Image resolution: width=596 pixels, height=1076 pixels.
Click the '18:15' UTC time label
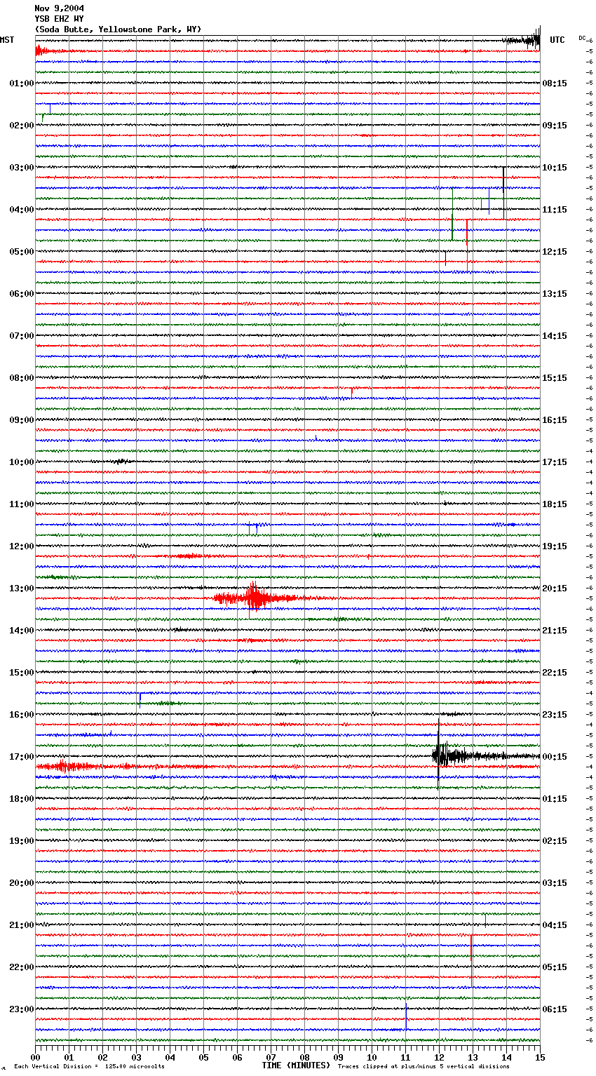tap(555, 504)
